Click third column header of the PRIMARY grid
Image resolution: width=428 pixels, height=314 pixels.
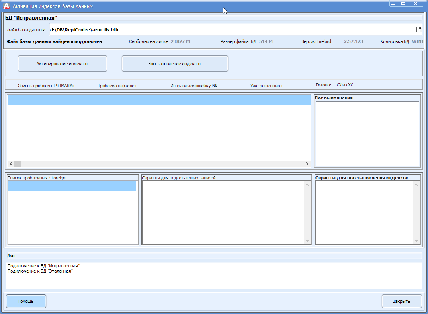click(261, 100)
